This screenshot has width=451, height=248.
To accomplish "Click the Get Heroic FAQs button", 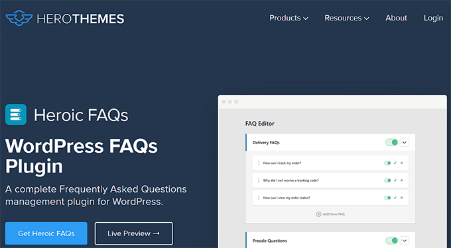I will pyautogui.click(x=46, y=233).
